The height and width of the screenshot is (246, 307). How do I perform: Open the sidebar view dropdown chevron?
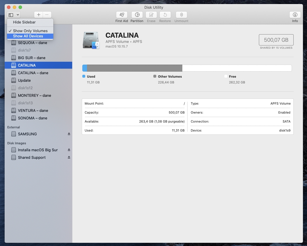click(x=18, y=15)
